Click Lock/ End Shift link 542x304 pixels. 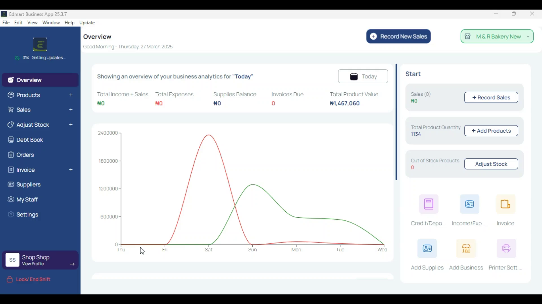(29, 280)
